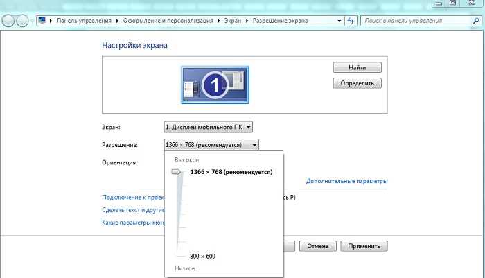Image resolution: width=485 pixels, height=278 pixels.
Task: Click the 'Высокое' label in slider popup
Action: (x=187, y=160)
